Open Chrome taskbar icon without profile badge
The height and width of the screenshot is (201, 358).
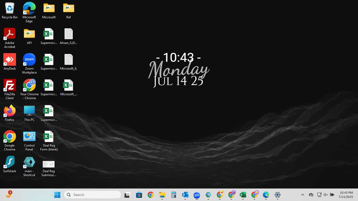tap(150, 195)
